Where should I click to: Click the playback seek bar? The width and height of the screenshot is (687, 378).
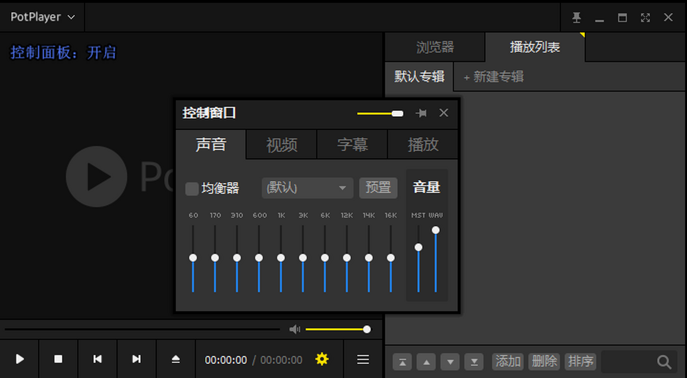[143, 329]
